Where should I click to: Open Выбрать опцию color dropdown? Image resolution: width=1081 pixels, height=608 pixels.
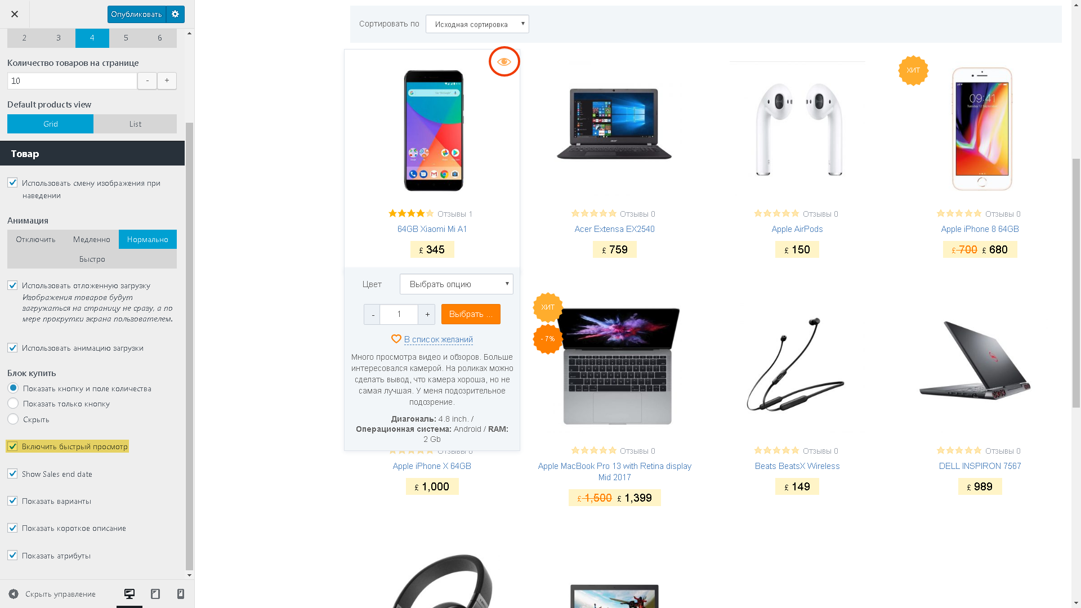pyautogui.click(x=457, y=284)
